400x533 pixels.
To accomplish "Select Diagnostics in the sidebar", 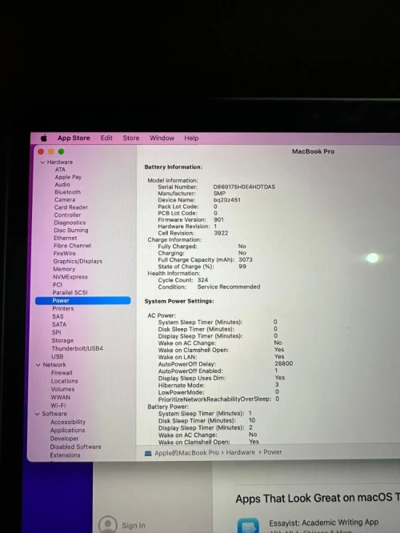I will click(x=70, y=222).
